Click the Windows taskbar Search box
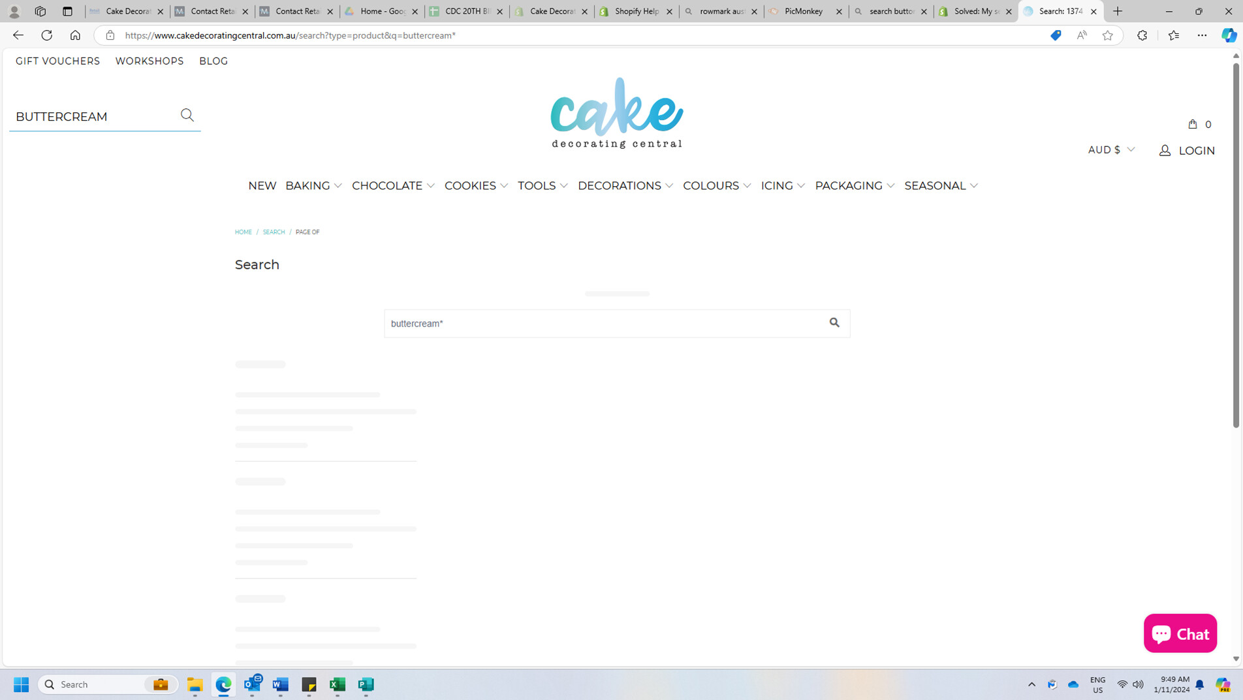The height and width of the screenshot is (700, 1243). click(x=108, y=684)
